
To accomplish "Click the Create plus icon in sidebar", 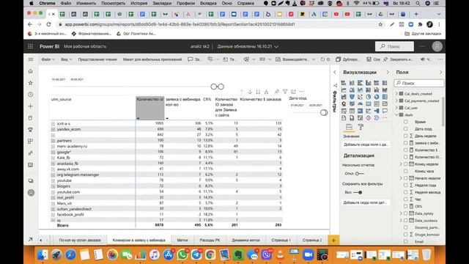I will click(x=31, y=106).
